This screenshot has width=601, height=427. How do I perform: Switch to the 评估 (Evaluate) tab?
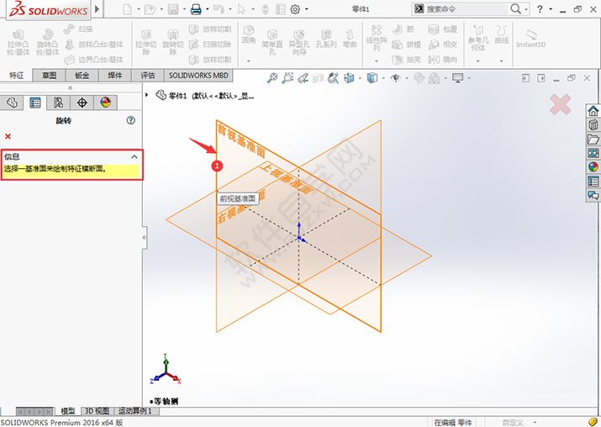tap(148, 76)
